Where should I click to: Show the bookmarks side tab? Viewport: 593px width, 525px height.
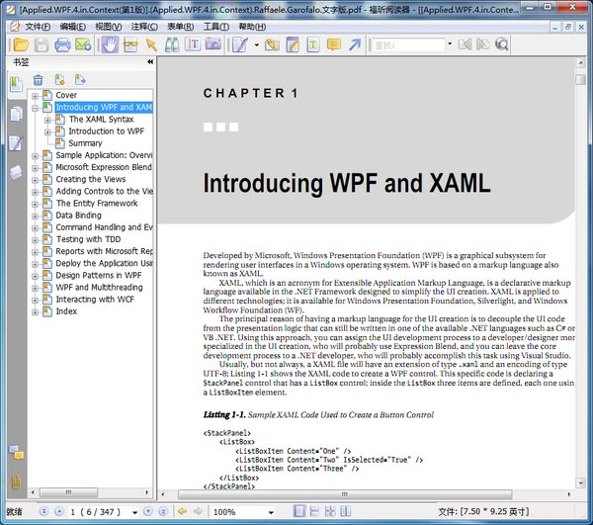point(16,84)
